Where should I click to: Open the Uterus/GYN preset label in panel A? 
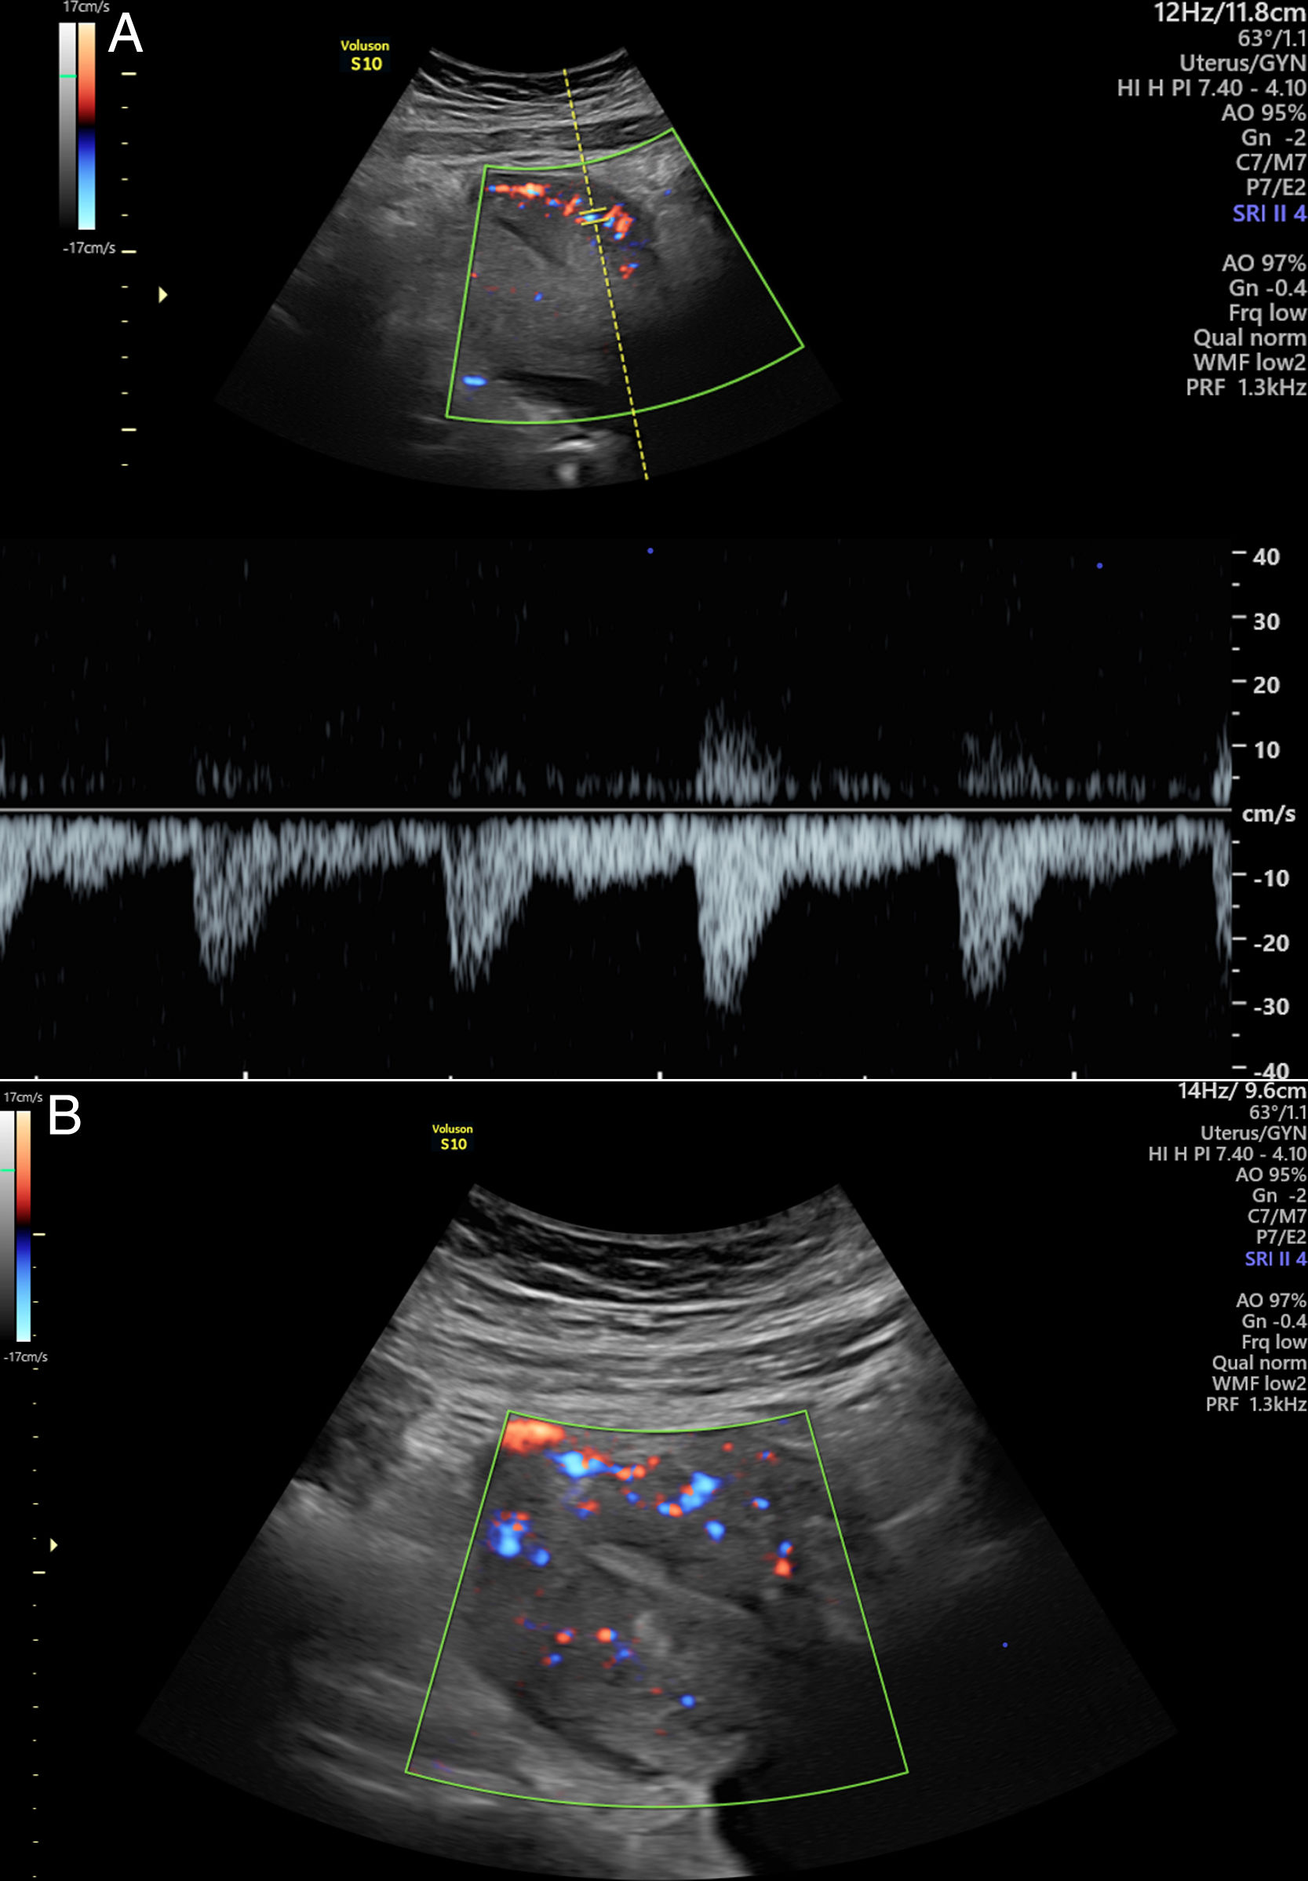(x=1241, y=63)
